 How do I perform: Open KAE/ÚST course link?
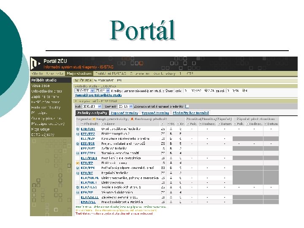coord(88,129)
